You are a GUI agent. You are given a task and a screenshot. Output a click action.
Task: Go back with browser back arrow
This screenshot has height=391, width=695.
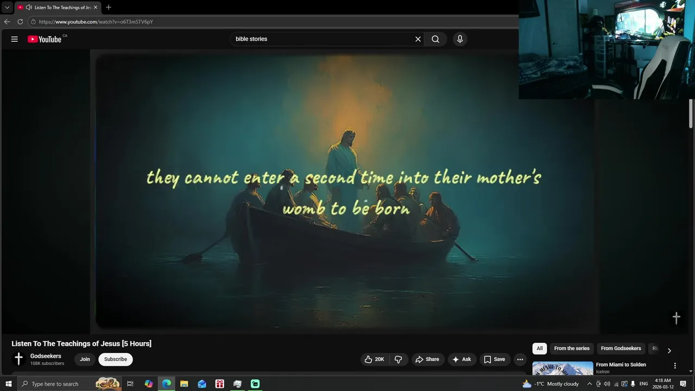(x=7, y=22)
